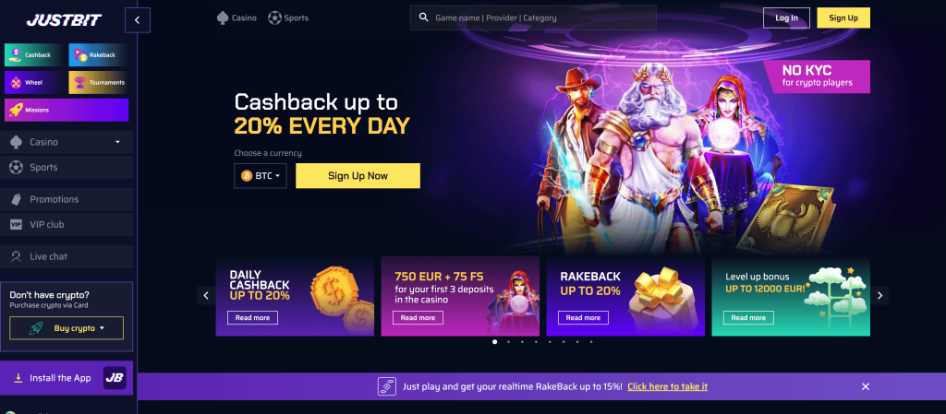Screen dimensions: 946x414
Task: Select the second carousel pagination dot
Action: (509, 342)
